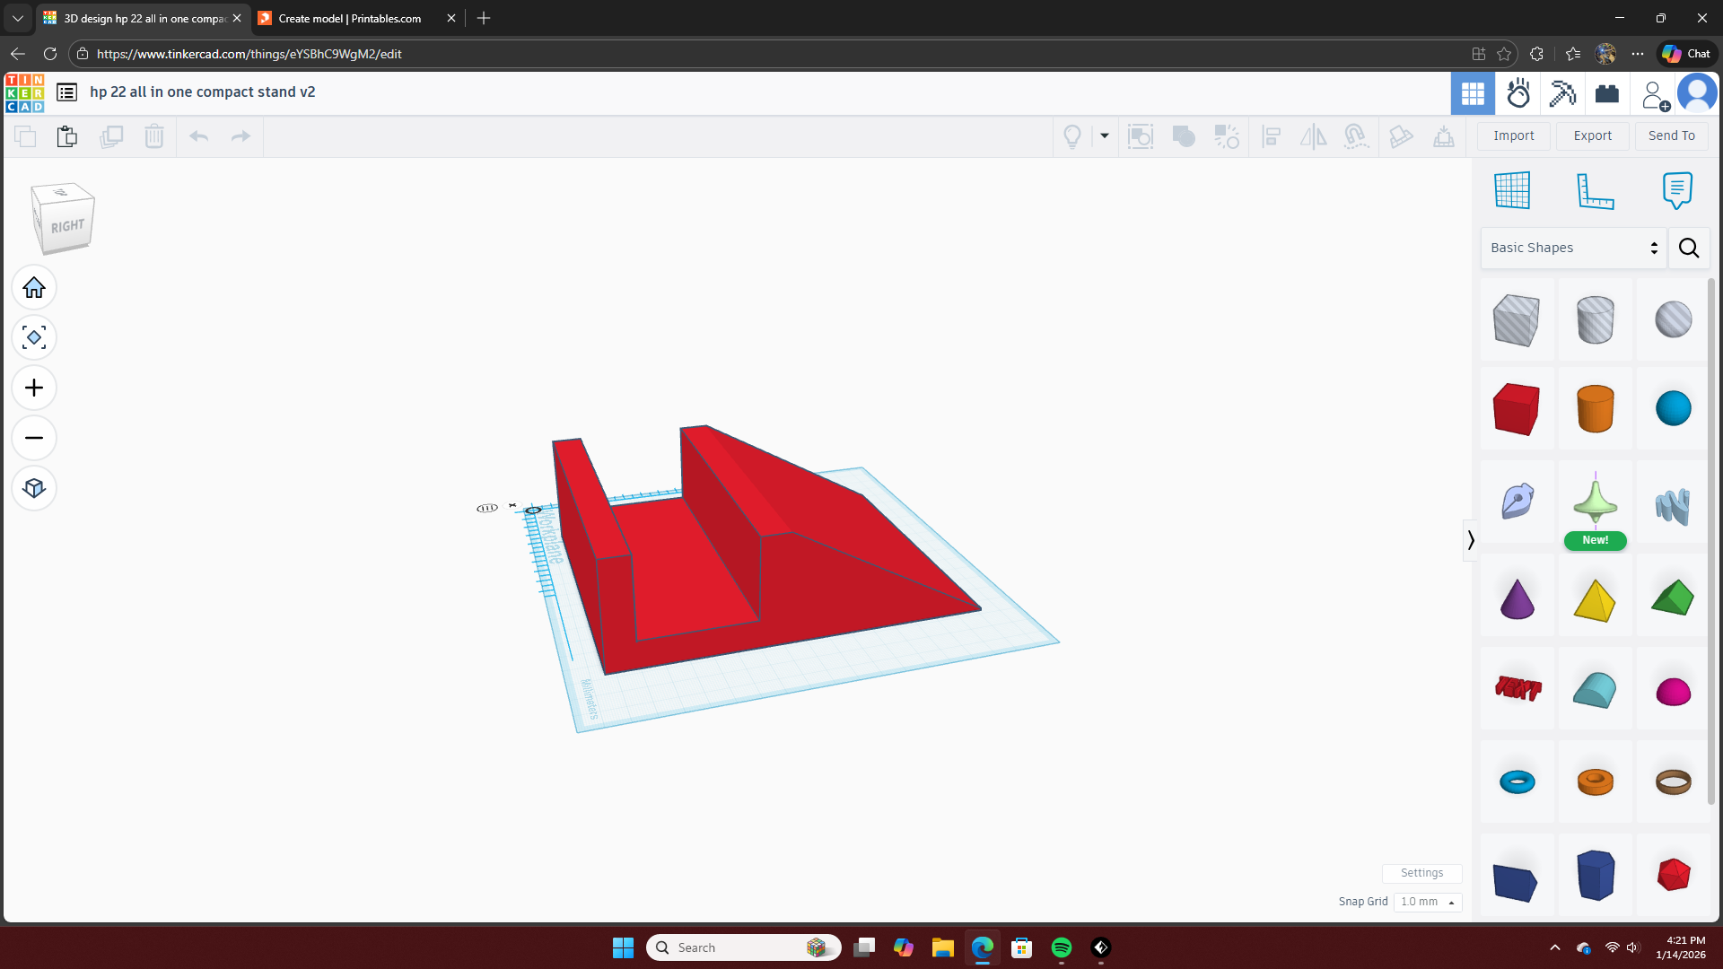
Task: Open Spotify from the taskbar
Action: click(1062, 947)
